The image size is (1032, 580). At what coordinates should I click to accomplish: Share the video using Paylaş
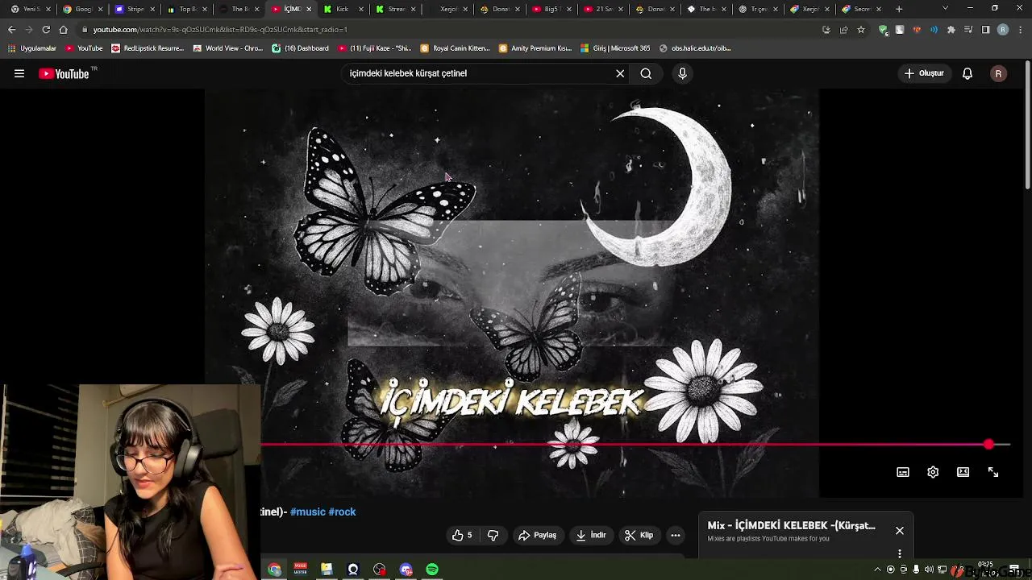point(538,535)
